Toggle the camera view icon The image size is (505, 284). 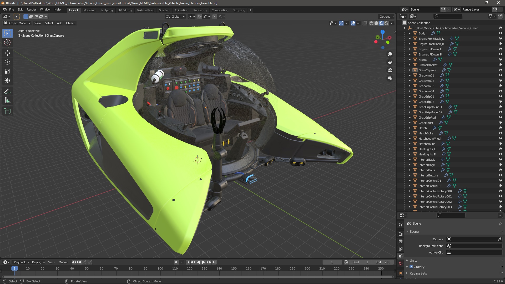pos(390,70)
